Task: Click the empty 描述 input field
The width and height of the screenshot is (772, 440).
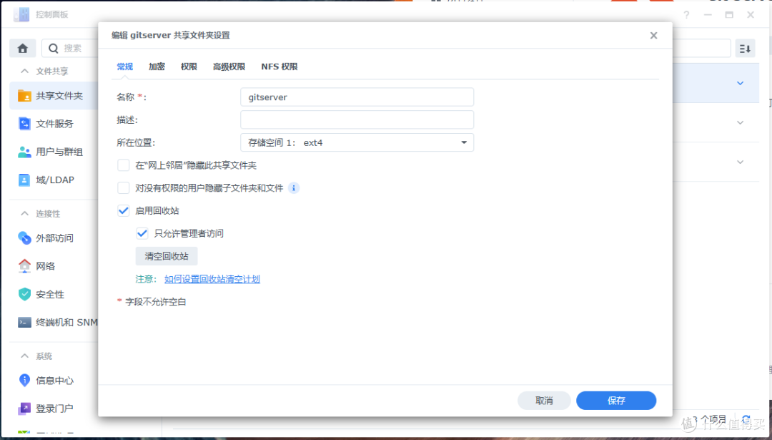Action: pos(357,119)
